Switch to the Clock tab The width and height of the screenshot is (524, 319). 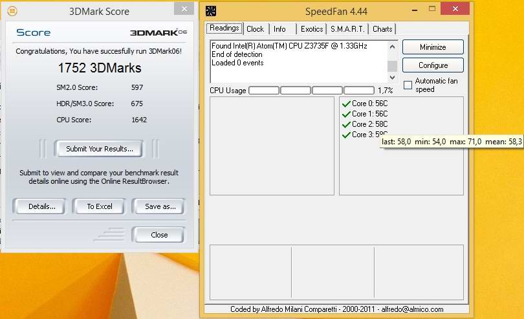coord(256,29)
